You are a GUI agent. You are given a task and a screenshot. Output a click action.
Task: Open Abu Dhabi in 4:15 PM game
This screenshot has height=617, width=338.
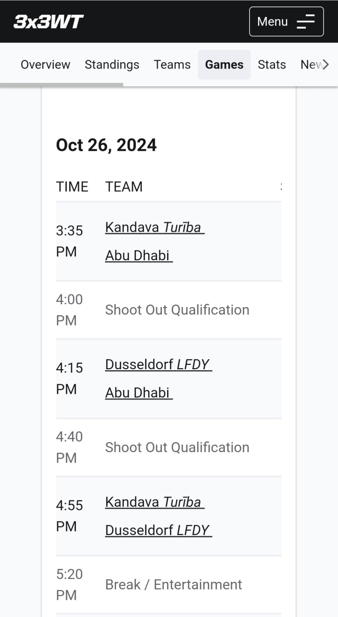coord(139,393)
